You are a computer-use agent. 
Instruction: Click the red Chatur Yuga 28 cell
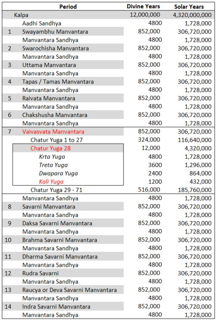click(x=51, y=148)
